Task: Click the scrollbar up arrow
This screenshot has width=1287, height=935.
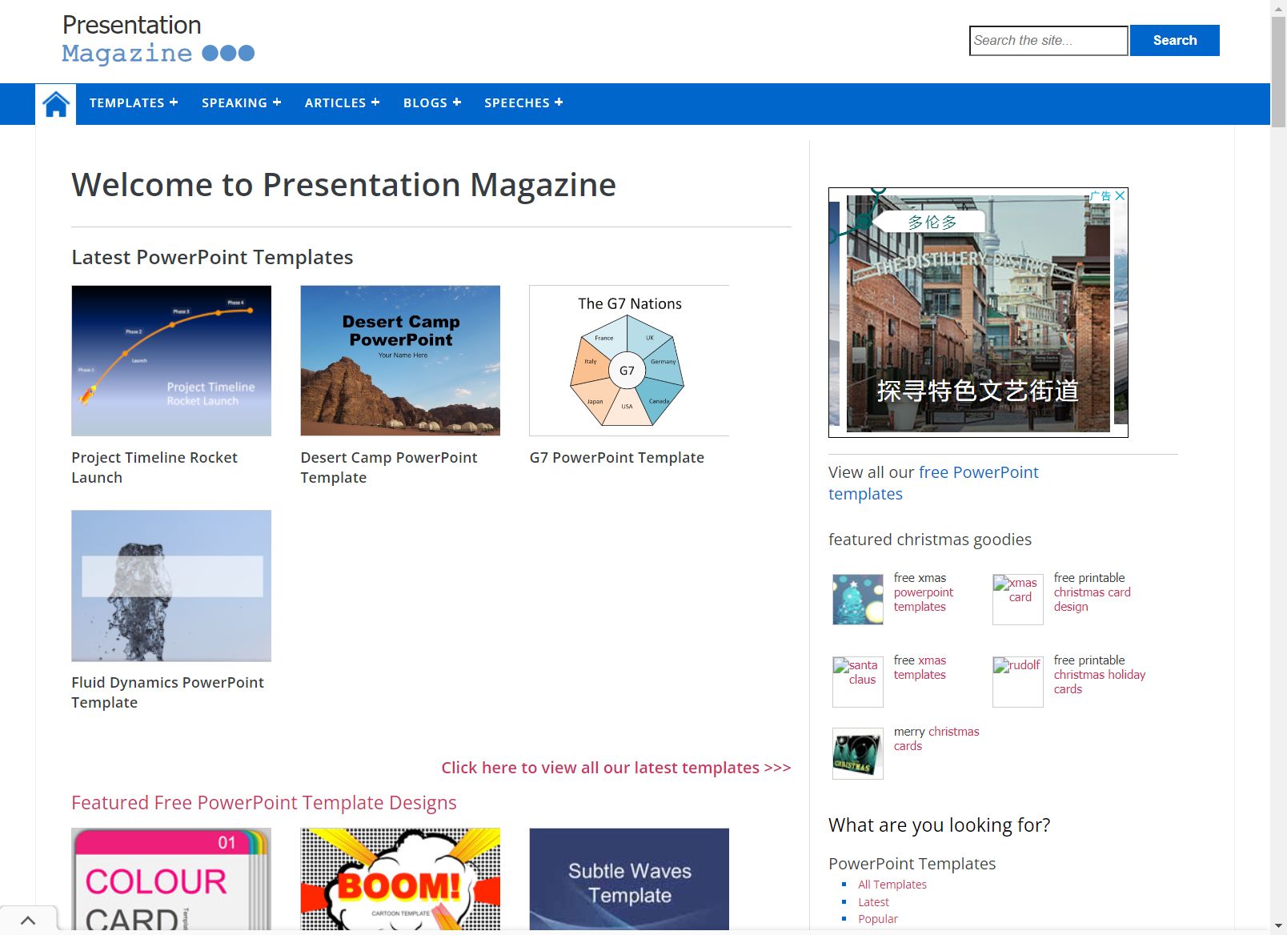Action: tap(1278, 7)
